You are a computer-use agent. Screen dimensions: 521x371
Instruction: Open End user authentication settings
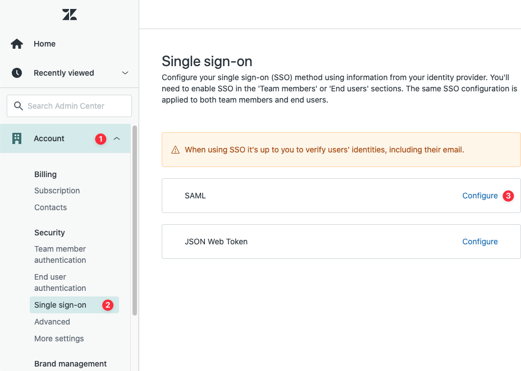click(60, 282)
